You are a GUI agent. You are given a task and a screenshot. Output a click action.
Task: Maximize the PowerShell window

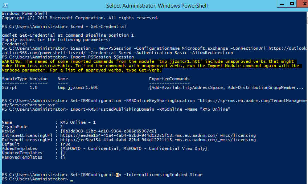click(x=292, y=4)
